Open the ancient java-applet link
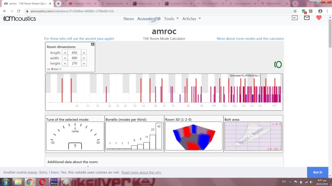The height and width of the screenshot is (186, 332). pyautogui.click(x=79, y=38)
